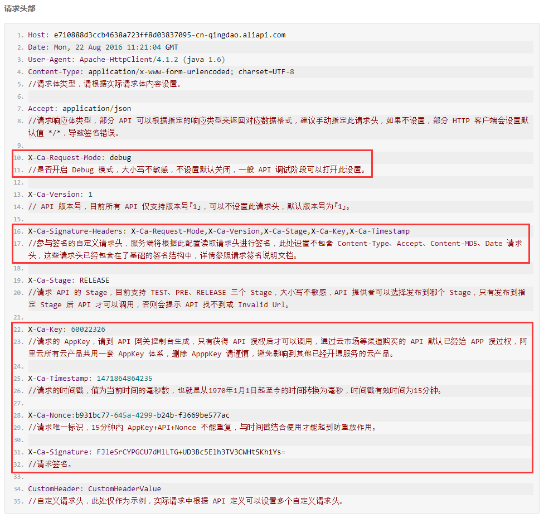Select the X-Ca-Signature-Headers line
This screenshot has width=544, height=518.
click(x=219, y=231)
